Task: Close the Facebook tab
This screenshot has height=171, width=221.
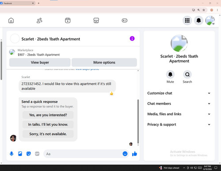Action: (33, 3)
